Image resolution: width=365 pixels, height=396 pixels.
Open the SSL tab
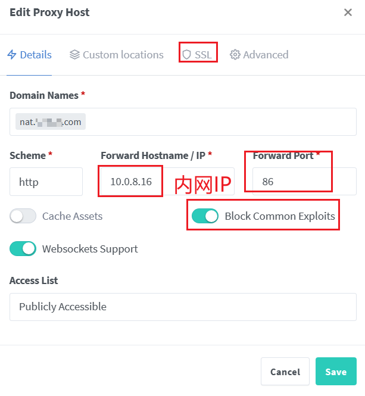click(x=202, y=55)
